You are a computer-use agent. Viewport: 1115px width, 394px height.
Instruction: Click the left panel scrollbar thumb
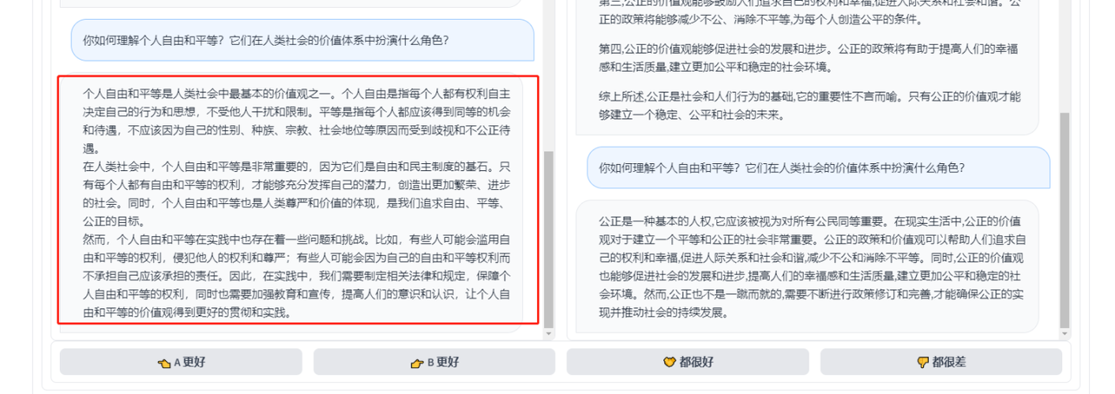(x=549, y=240)
